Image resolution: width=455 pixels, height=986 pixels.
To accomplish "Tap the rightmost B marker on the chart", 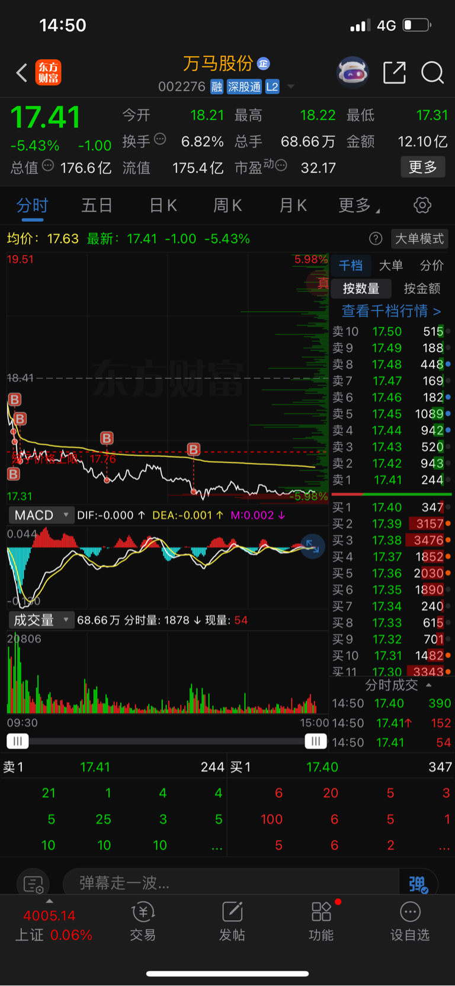I will pyautogui.click(x=194, y=449).
